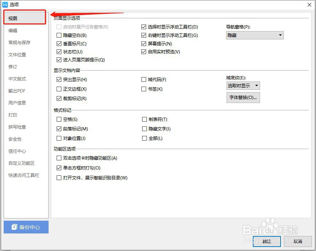
Task: Open the 域底纹(E) dropdown
Action: click(x=243, y=86)
